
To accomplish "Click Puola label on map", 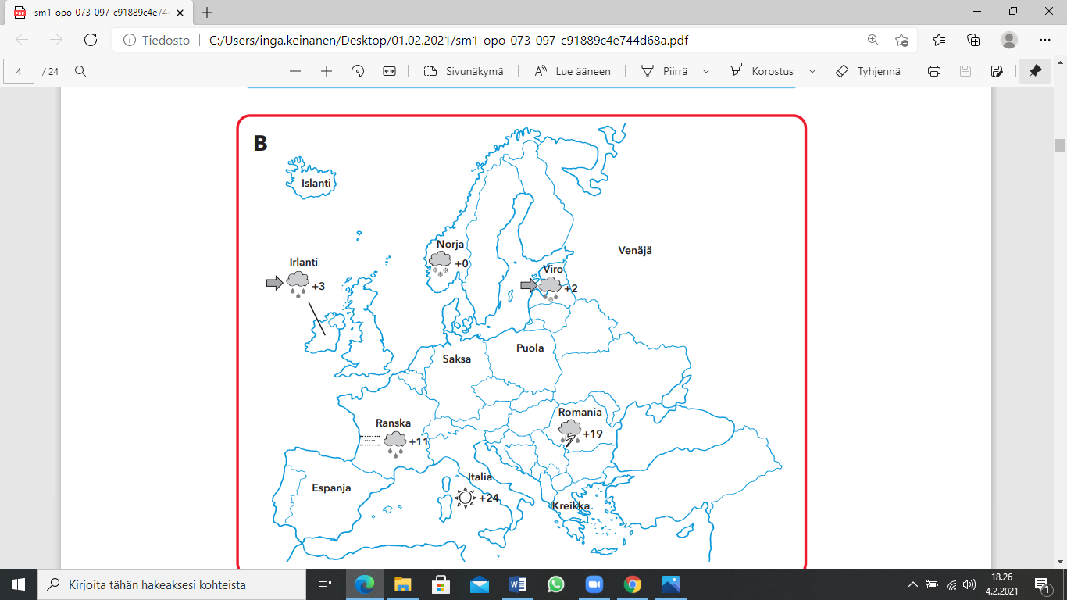I will pos(530,348).
